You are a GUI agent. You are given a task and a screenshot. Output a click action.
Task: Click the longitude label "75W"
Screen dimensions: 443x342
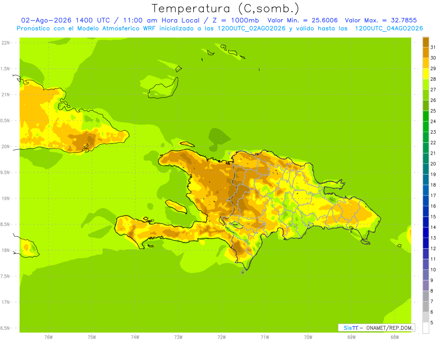[x=92, y=337]
